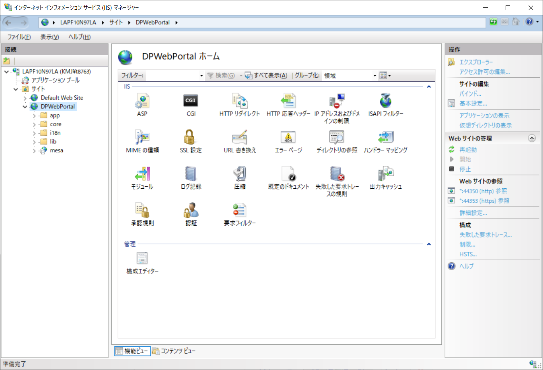Collapse the 管理 group section
This screenshot has width=543, height=370.
pyautogui.click(x=429, y=244)
